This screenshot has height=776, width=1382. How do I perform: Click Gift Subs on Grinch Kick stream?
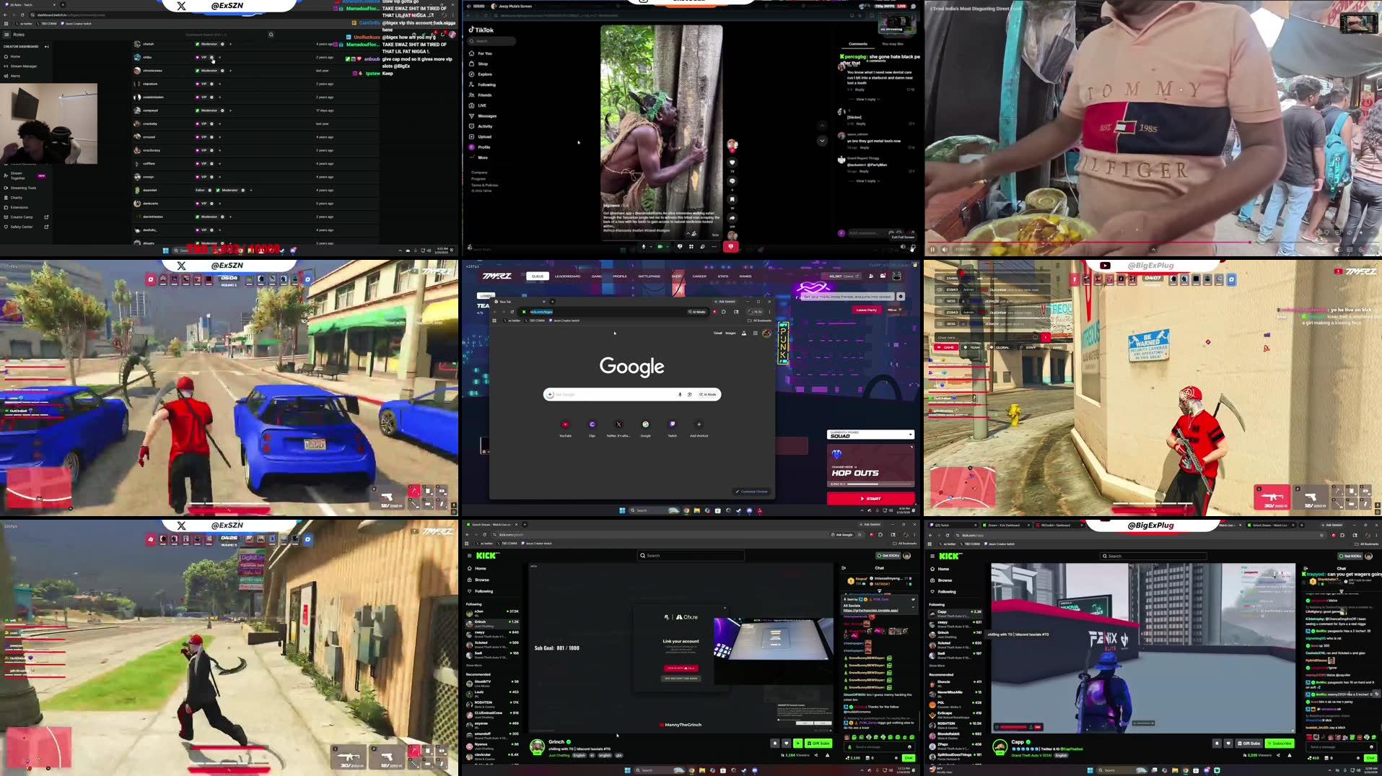(x=818, y=743)
